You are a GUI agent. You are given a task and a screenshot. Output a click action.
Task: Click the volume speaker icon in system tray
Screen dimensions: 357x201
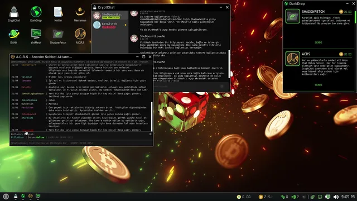tap(336, 197)
